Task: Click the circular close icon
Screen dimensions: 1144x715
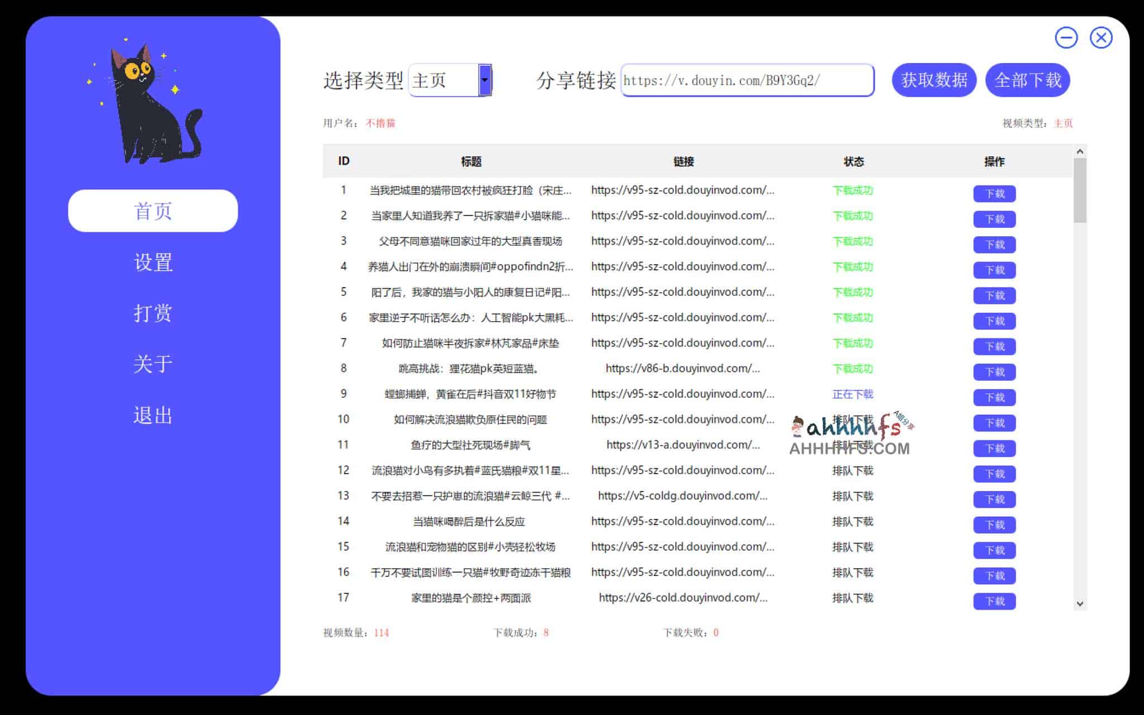Action: click(1100, 37)
